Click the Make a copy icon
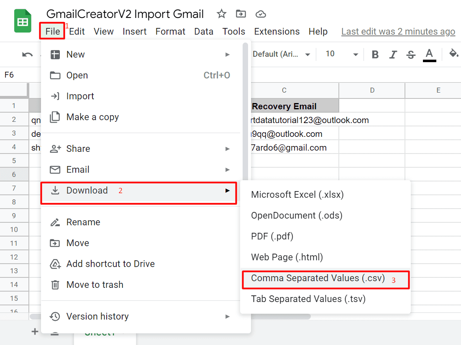 (55, 117)
